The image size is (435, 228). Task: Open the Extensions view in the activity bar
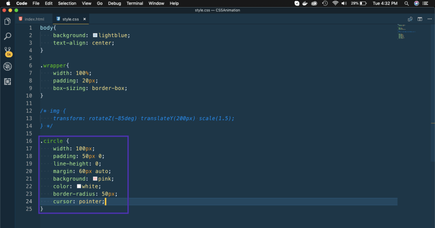point(7,82)
